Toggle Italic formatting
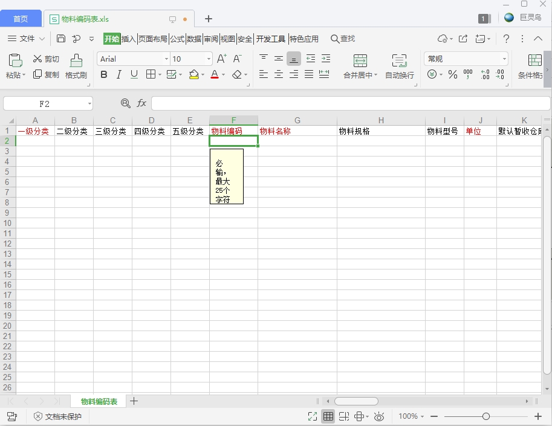Screen dimensions: 552x426 (119, 74)
